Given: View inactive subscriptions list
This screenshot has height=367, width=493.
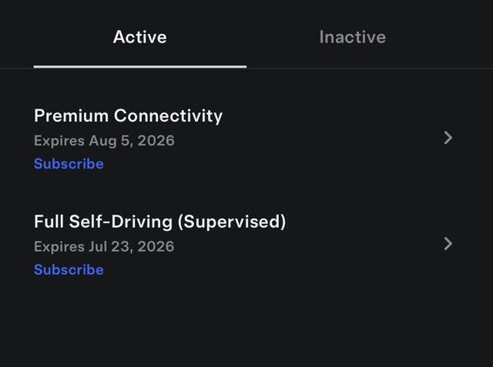Looking at the screenshot, I should click(x=353, y=37).
